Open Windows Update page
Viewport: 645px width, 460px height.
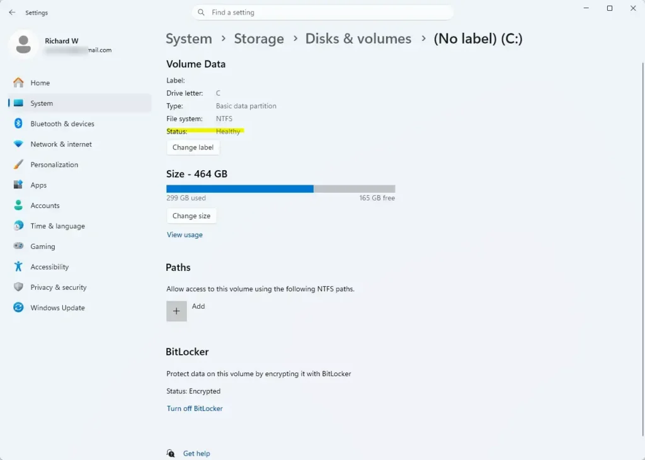(x=80, y=308)
